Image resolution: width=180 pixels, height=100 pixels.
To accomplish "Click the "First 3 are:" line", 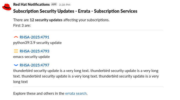I will [x=22, y=25].
